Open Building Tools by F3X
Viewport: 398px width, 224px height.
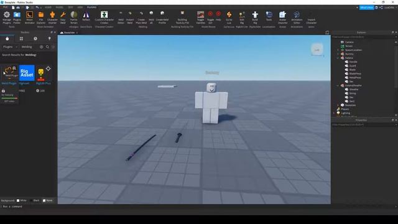click(x=182, y=17)
